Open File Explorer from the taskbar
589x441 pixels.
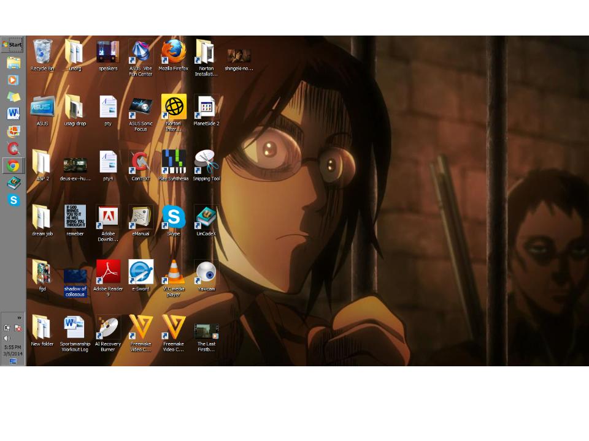(x=13, y=63)
